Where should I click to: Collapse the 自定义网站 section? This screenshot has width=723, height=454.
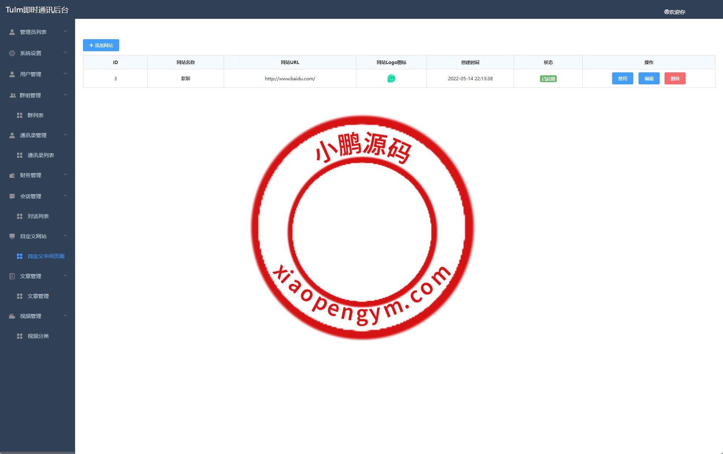[x=65, y=236]
